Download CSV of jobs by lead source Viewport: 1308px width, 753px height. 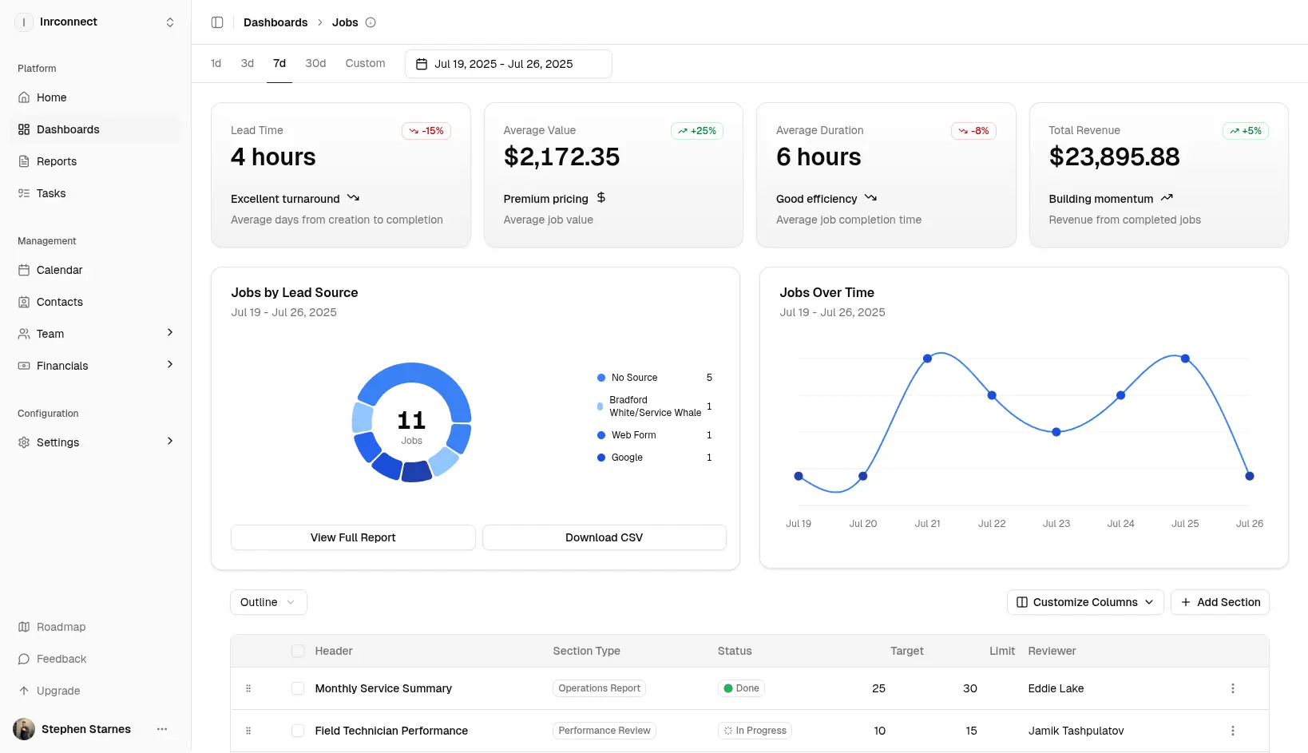tap(604, 537)
